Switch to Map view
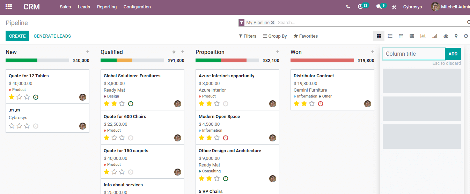Viewport: 470px width, 194px height. pos(456,36)
